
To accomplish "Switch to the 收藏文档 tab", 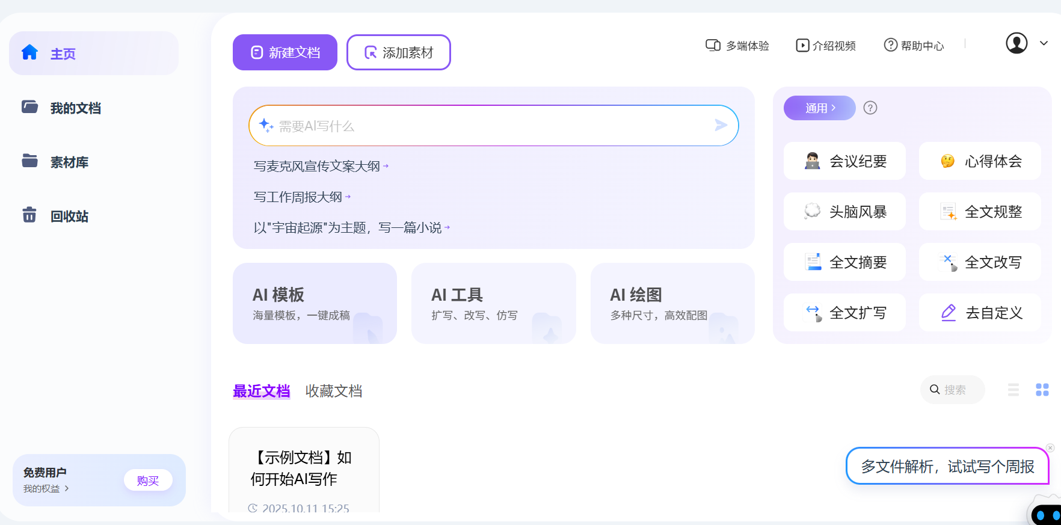I will tap(333, 391).
